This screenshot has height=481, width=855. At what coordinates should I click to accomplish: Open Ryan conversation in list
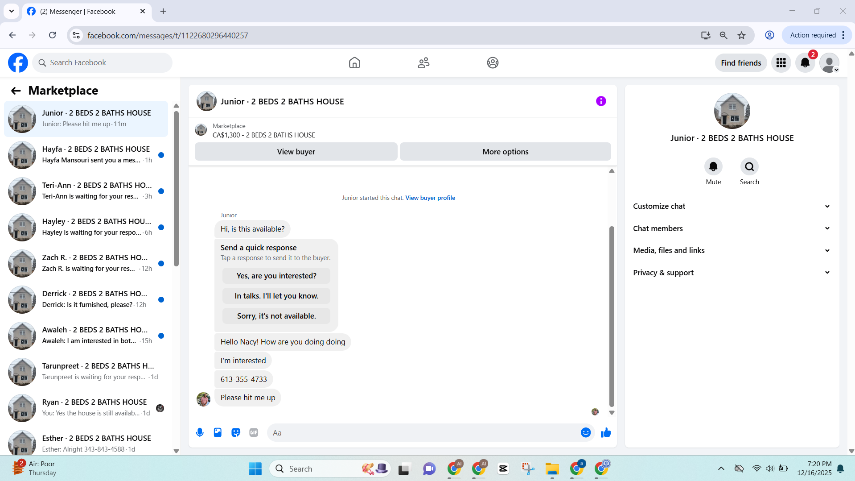tap(86, 408)
